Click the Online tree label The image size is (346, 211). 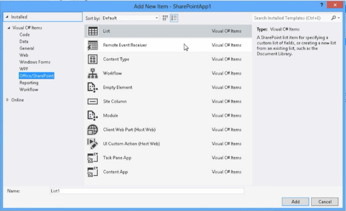18,100
